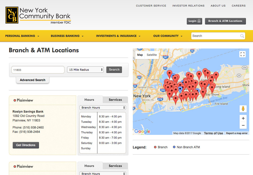This screenshot has height=175, width=253.
Task: Zoom in on the map with the plus button
Action: click(x=243, y=118)
